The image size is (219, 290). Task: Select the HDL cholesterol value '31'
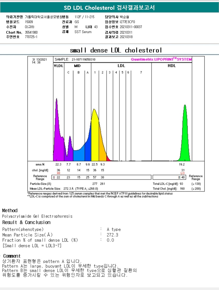point(183,170)
